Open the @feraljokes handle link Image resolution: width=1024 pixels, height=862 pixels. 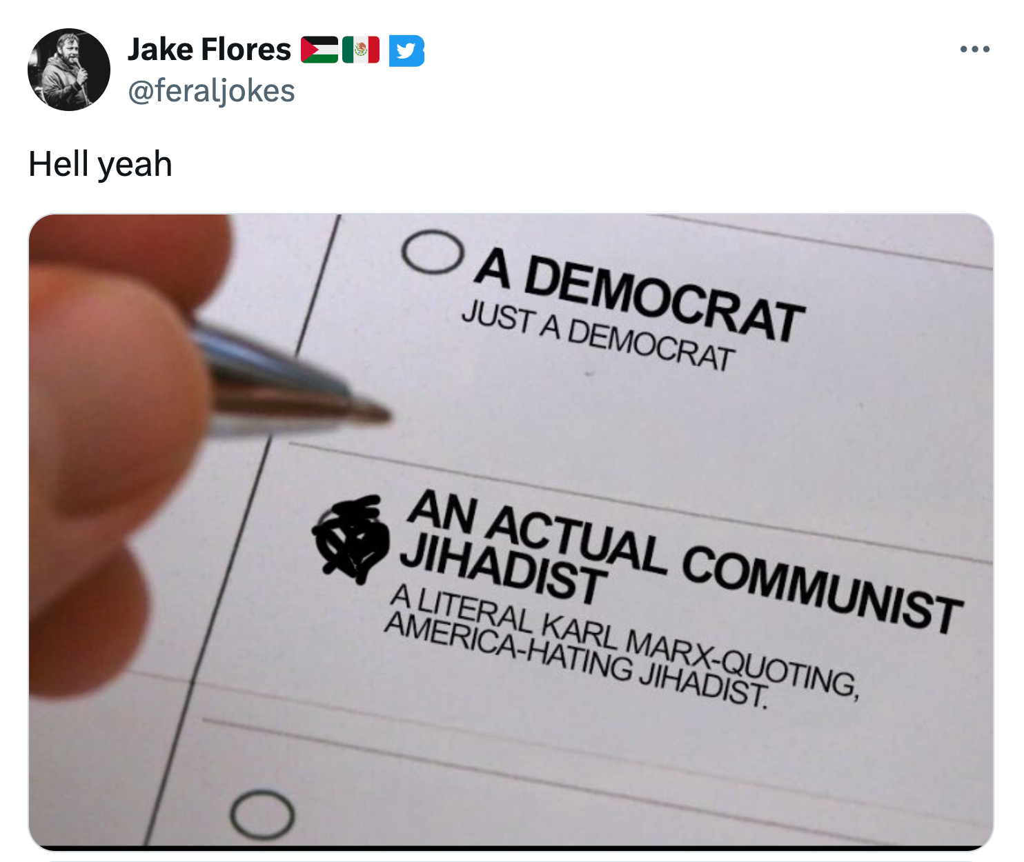click(212, 91)
